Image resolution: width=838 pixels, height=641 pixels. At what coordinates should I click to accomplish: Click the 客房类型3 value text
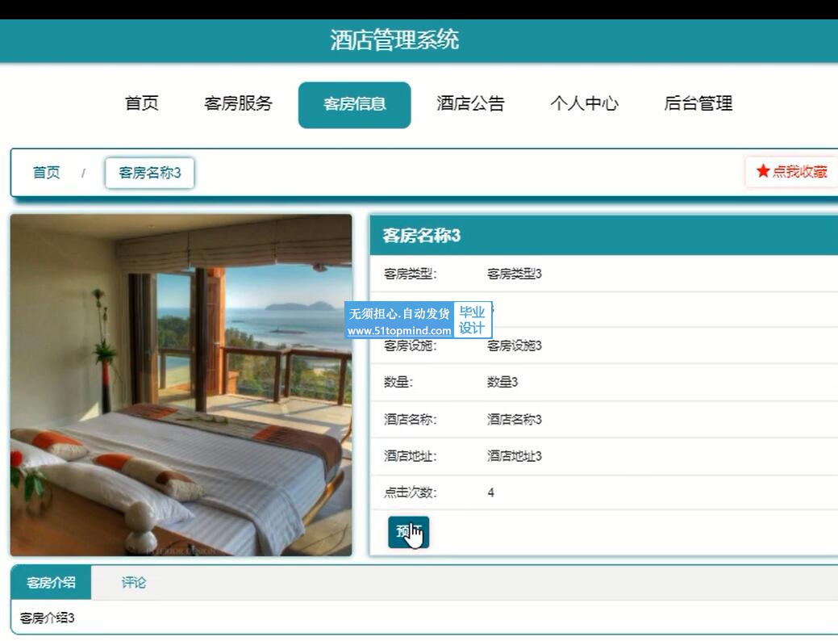[514, 274]
